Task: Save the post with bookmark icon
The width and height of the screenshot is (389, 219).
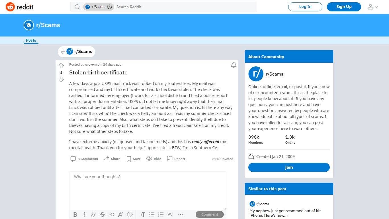Action: click(x=134, y=159)
